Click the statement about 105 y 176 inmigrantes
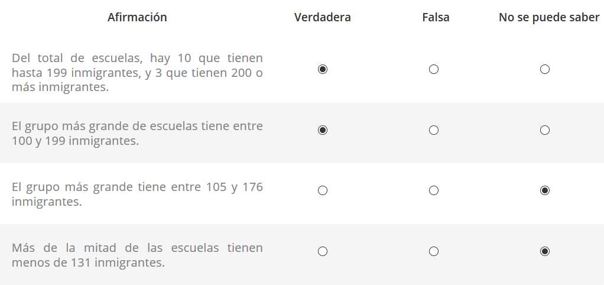Viewport: 604px width, 285px height. [137, 194]
